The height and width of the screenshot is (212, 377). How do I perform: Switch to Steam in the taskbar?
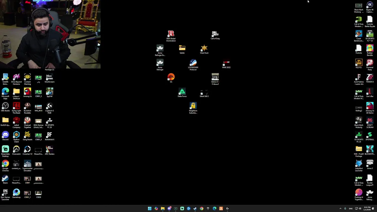(x=195, y=208)
